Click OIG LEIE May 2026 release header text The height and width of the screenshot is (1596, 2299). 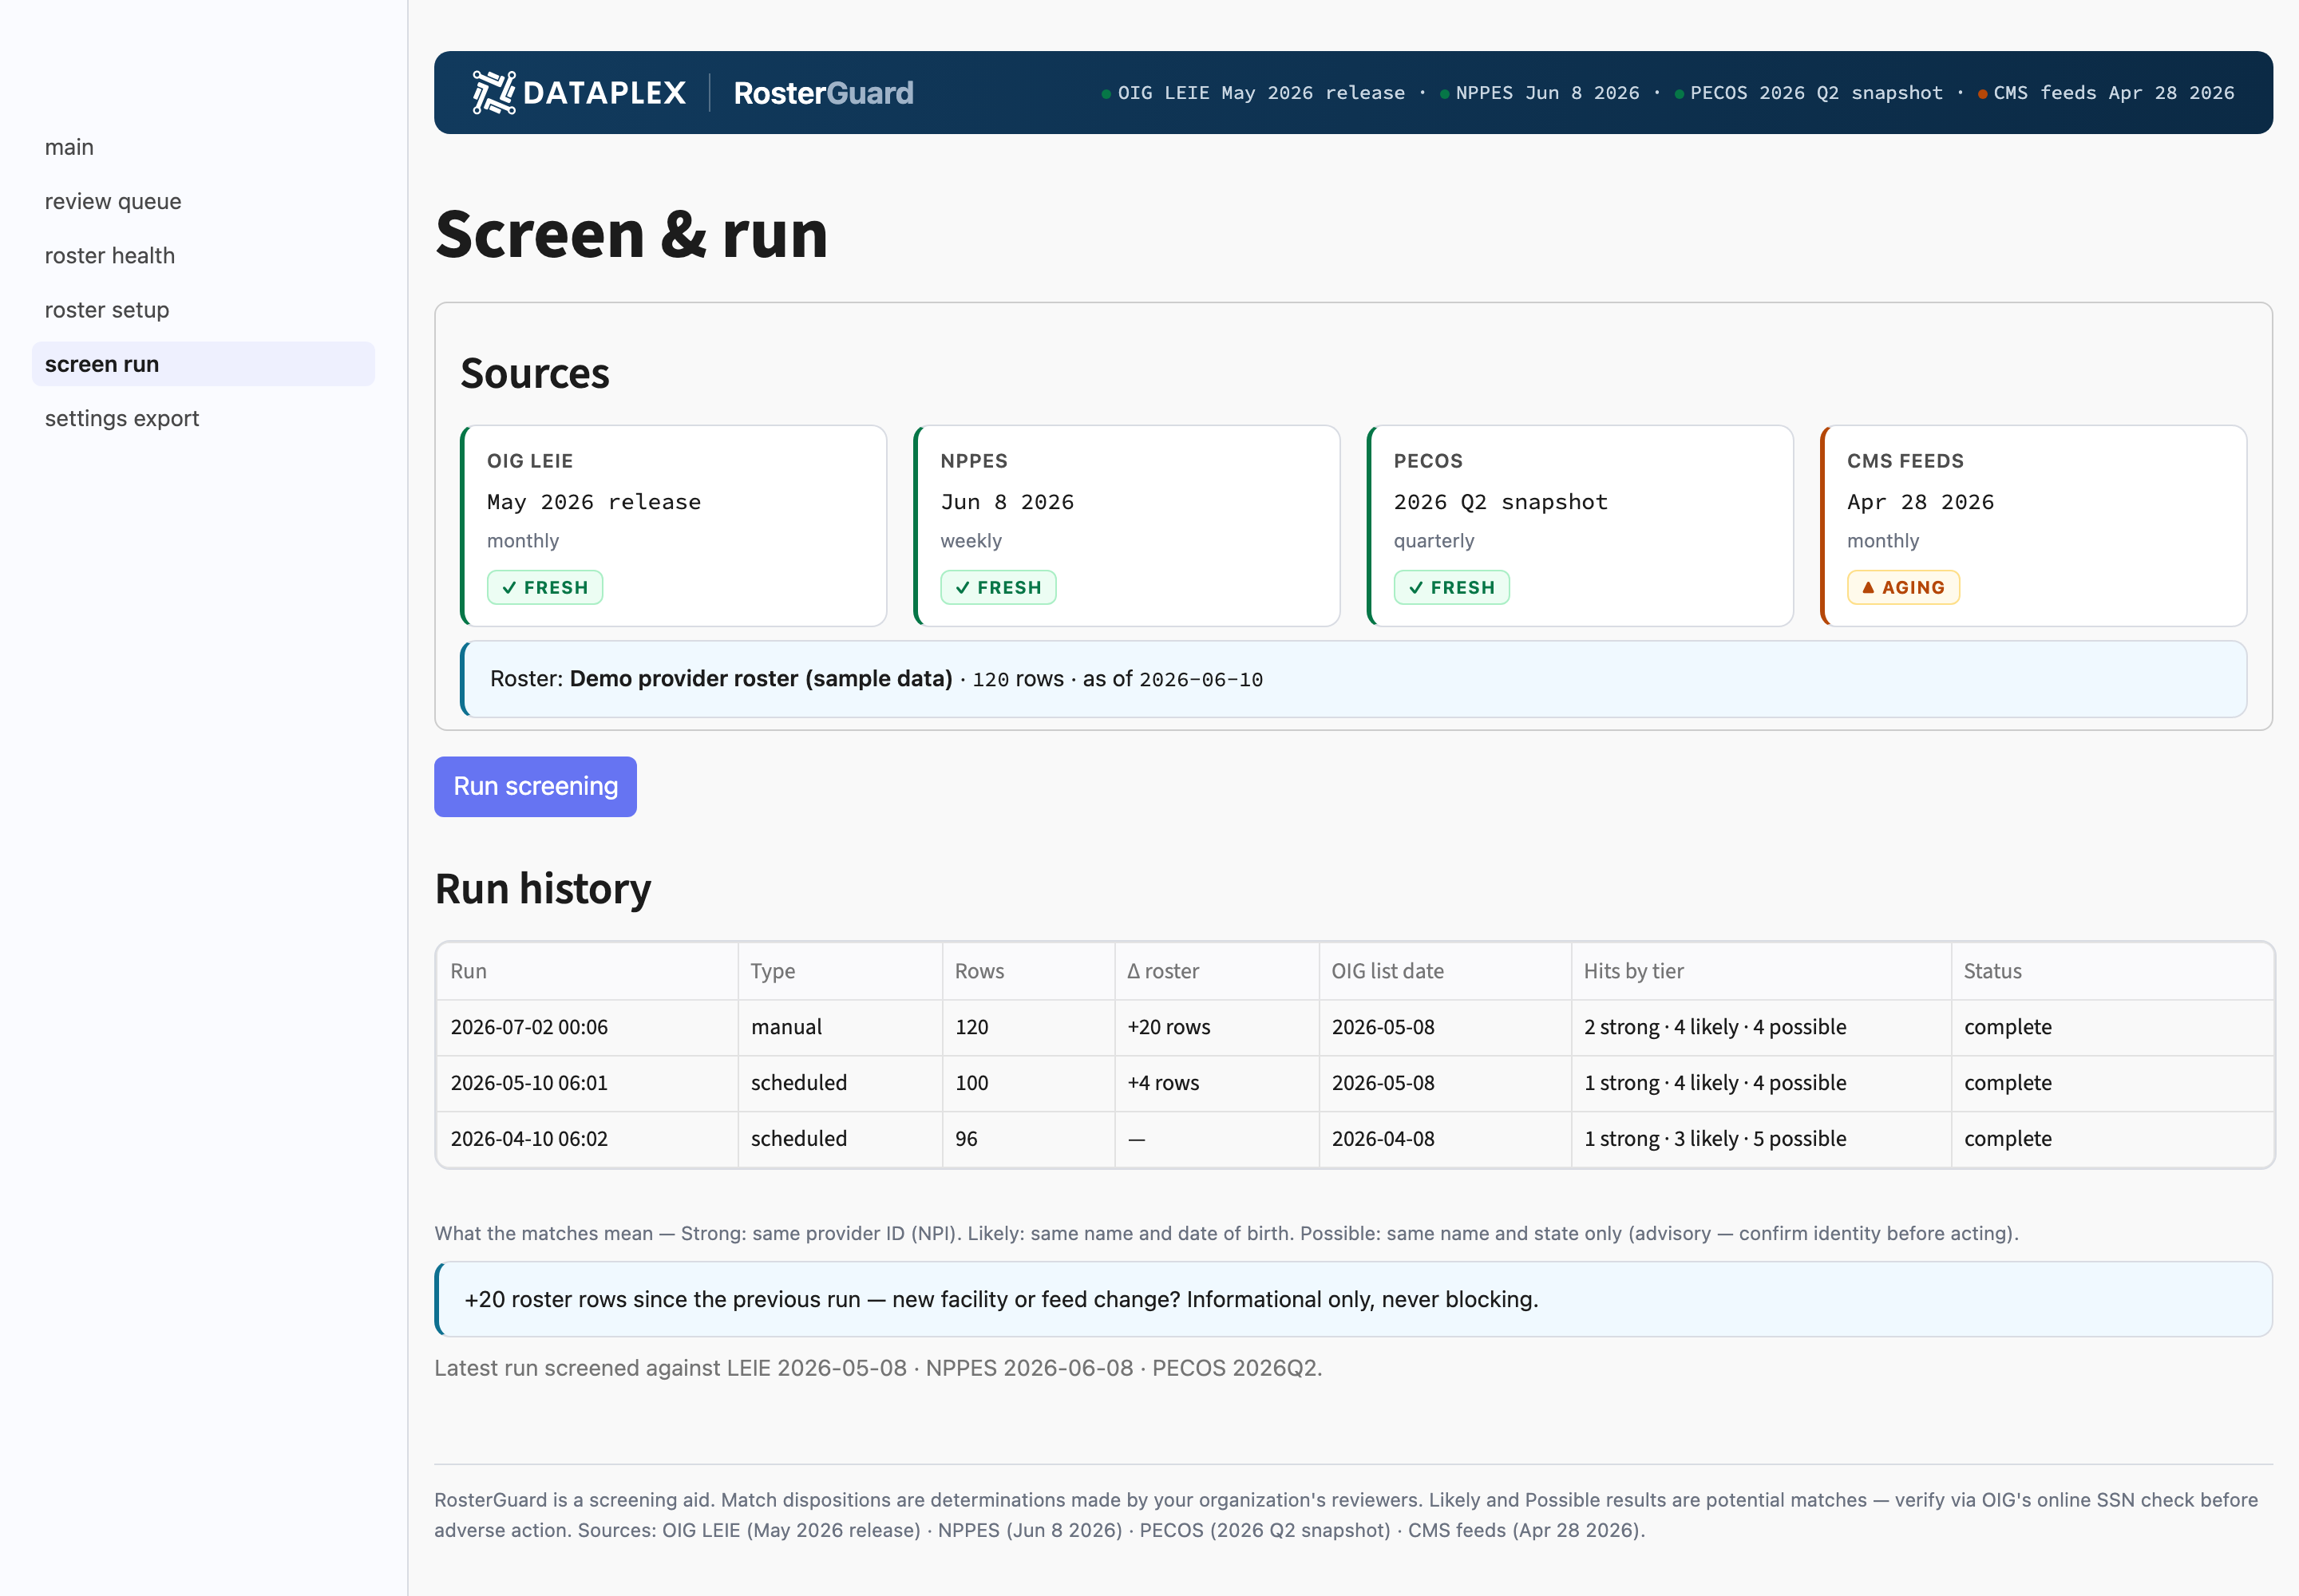(x=1260, y=93)
